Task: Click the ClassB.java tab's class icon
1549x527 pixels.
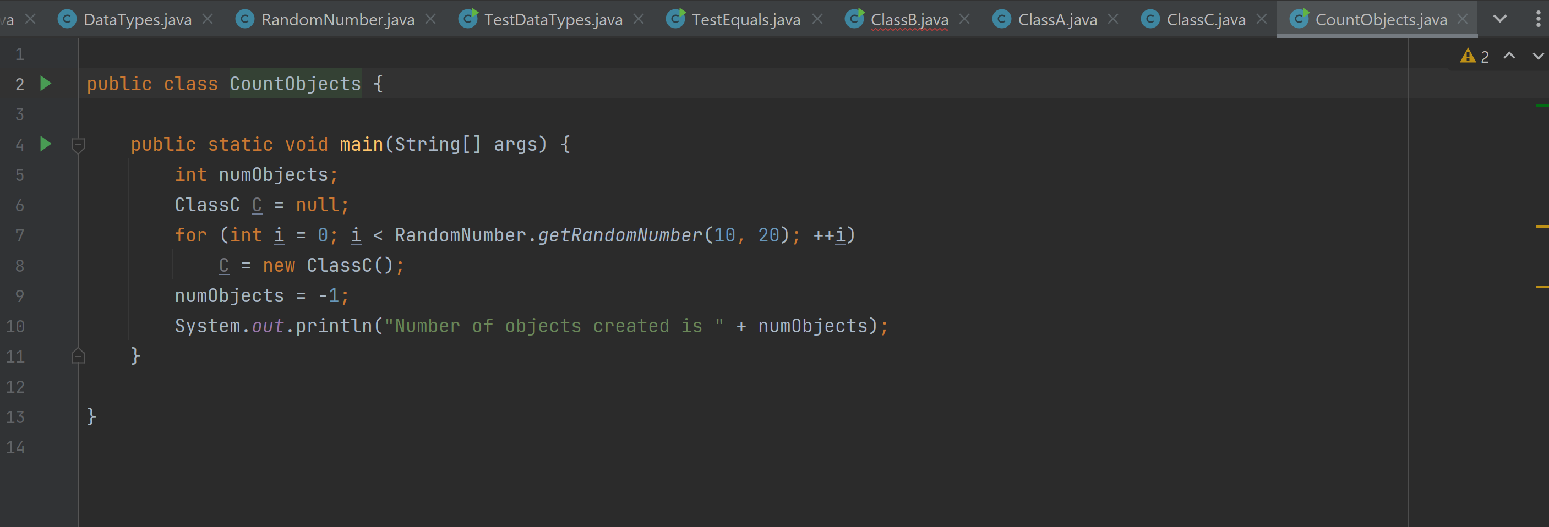Action: [x=854, y=19]
